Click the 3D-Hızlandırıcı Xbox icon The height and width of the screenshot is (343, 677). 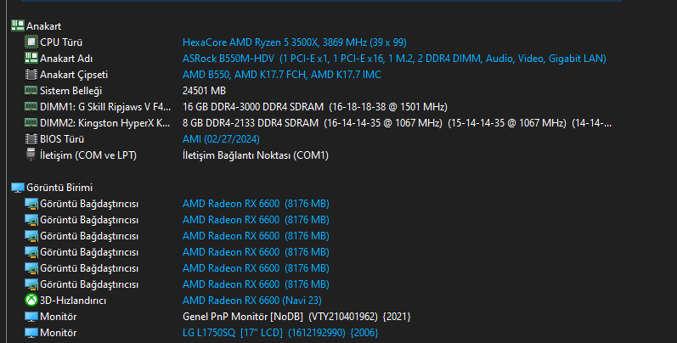[31, 301]
